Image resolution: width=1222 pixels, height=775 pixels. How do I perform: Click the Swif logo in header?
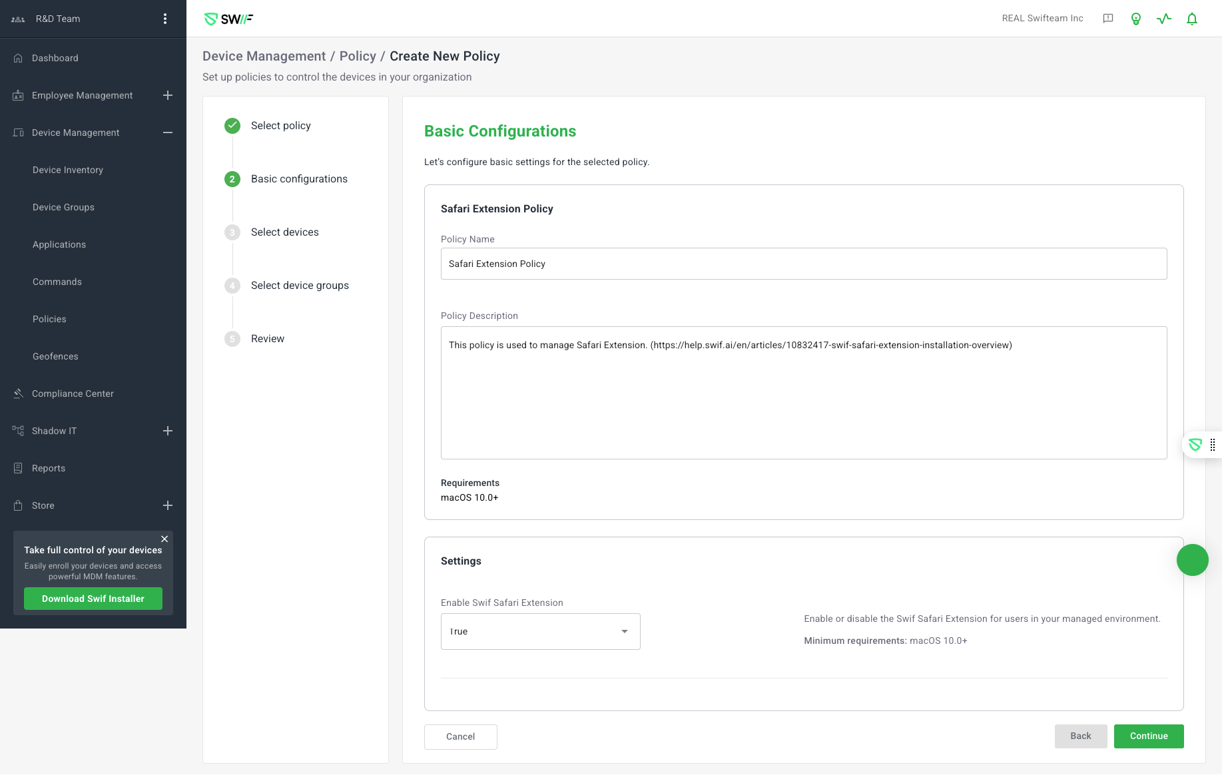(228, 19)
